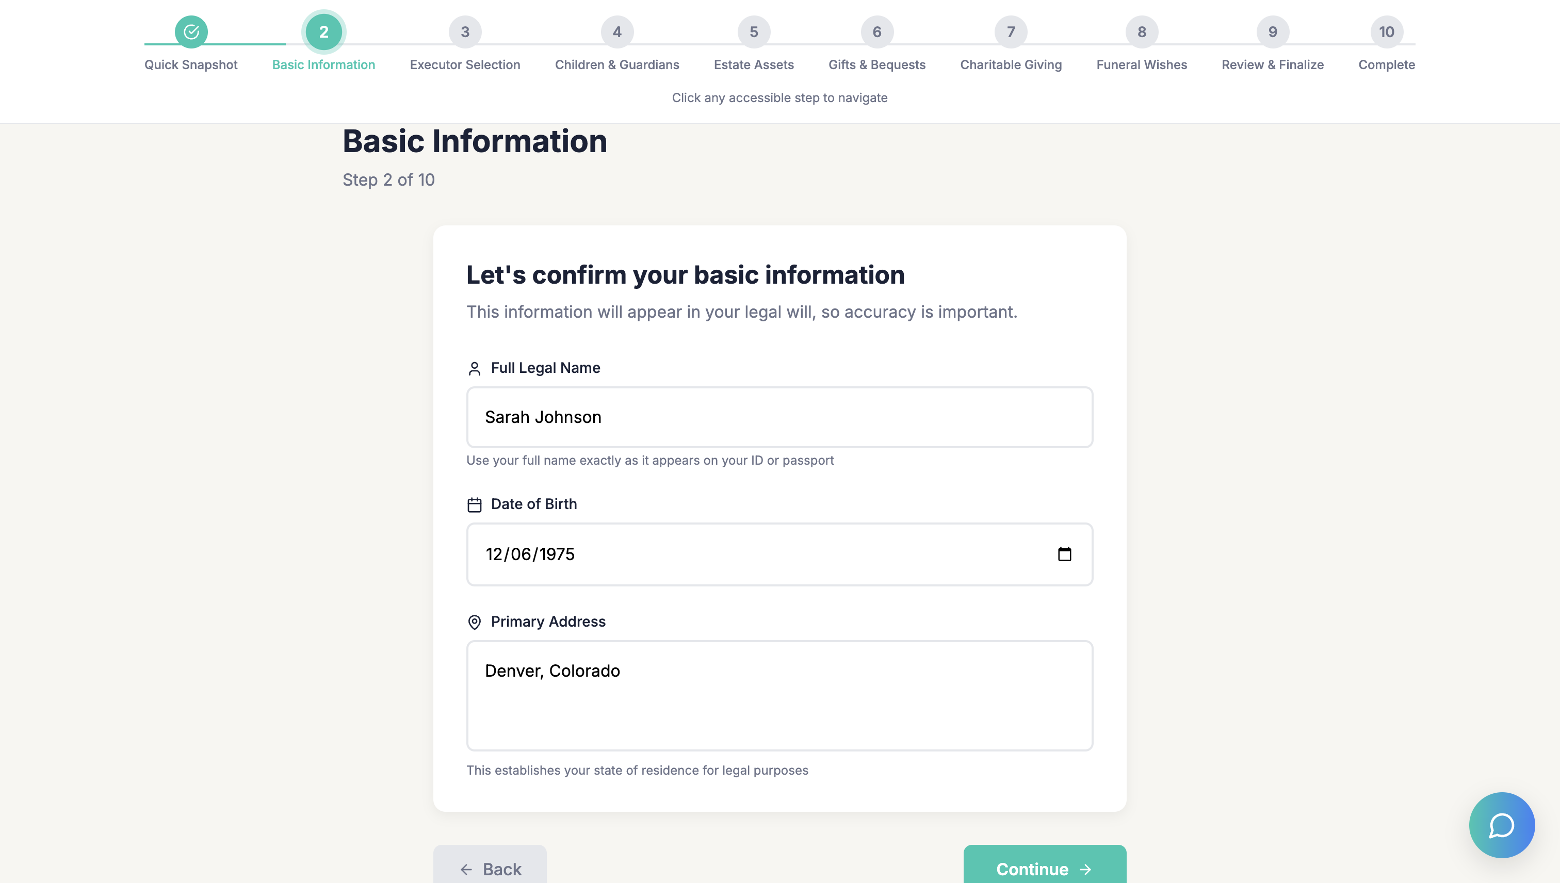Click the Primary Address text area
Image resolution: width=1560 pixels, height=883 pixels.
point(779,695)
